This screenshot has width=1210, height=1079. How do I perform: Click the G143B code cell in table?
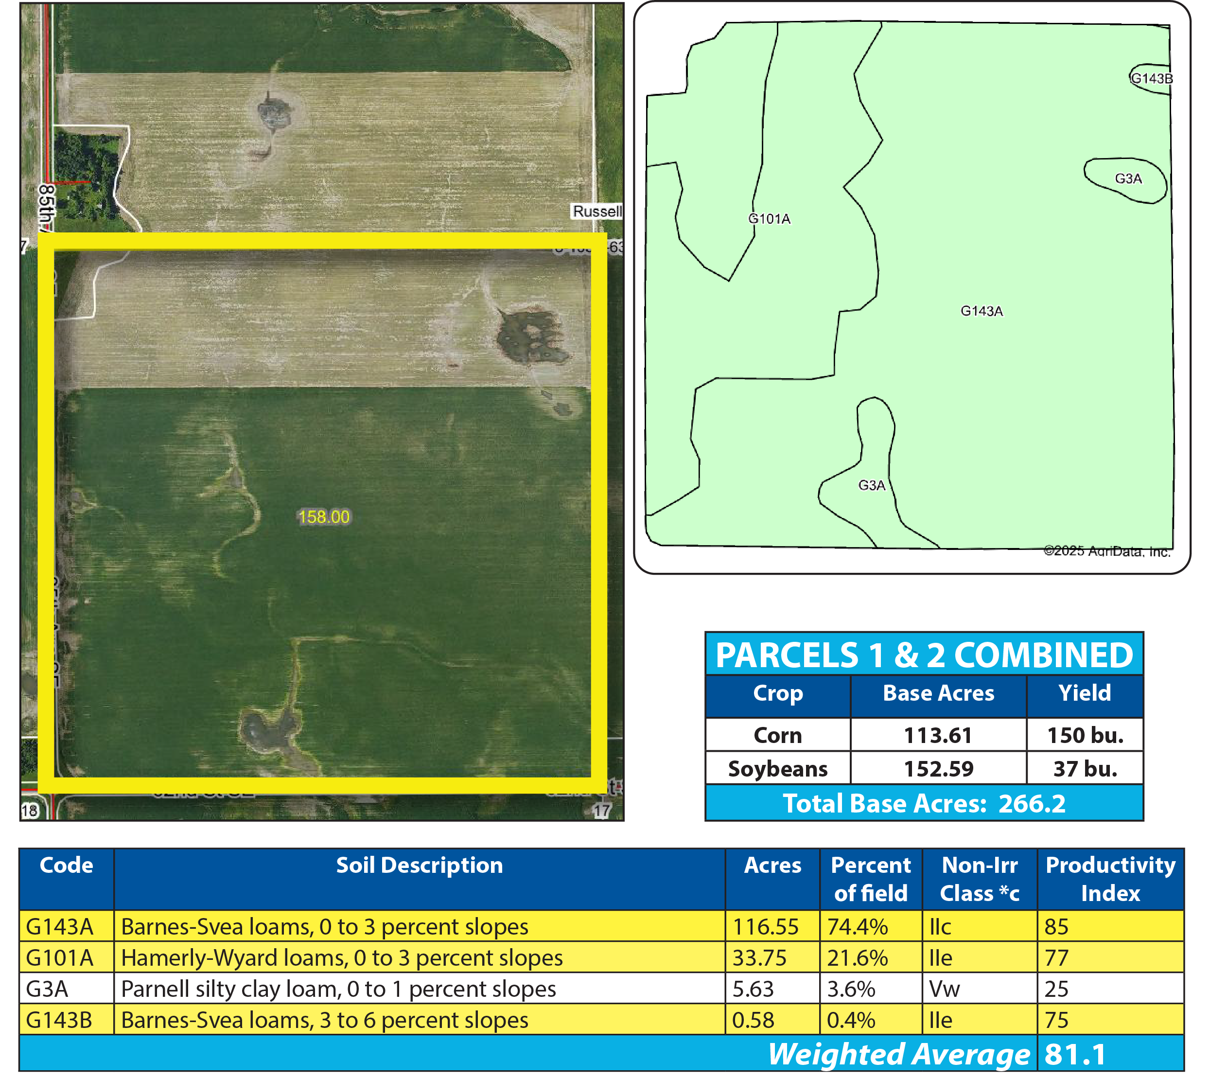click(59, 1020)
